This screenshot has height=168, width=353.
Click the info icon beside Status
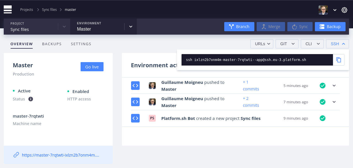(31, 99)
